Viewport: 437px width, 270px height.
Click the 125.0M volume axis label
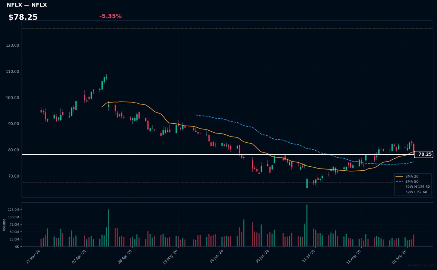pos(14,210)
